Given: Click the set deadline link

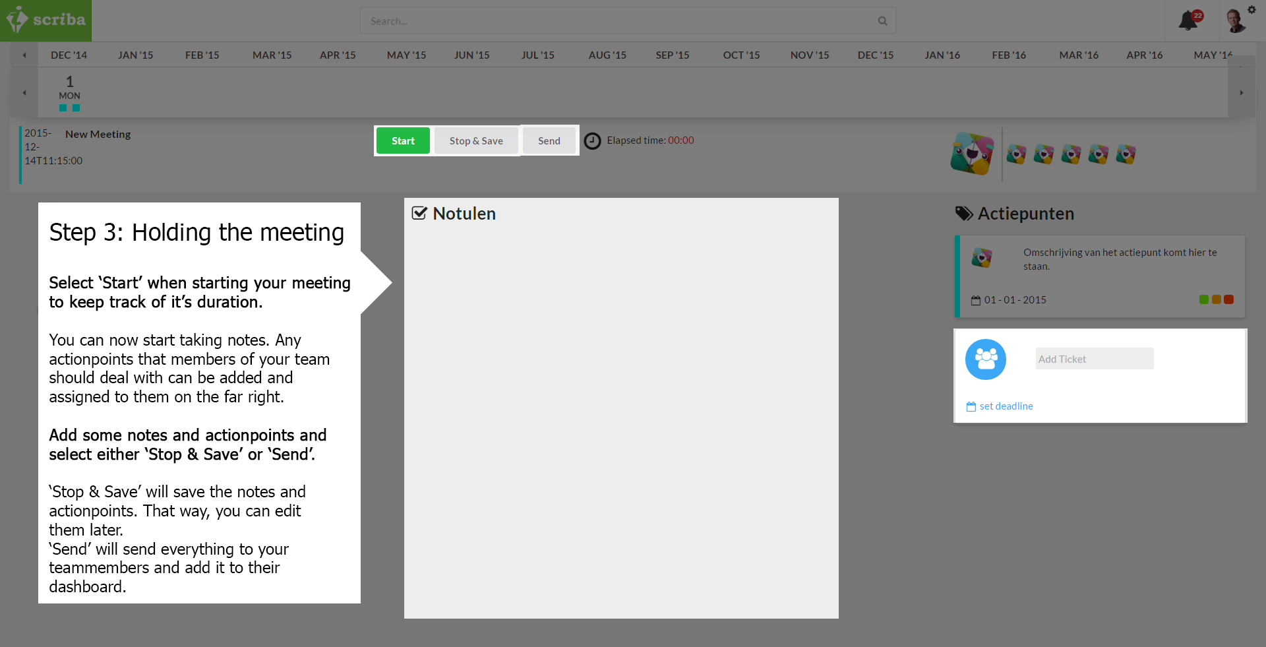Looking at the screenshot, I should (x=1006, y=406).
